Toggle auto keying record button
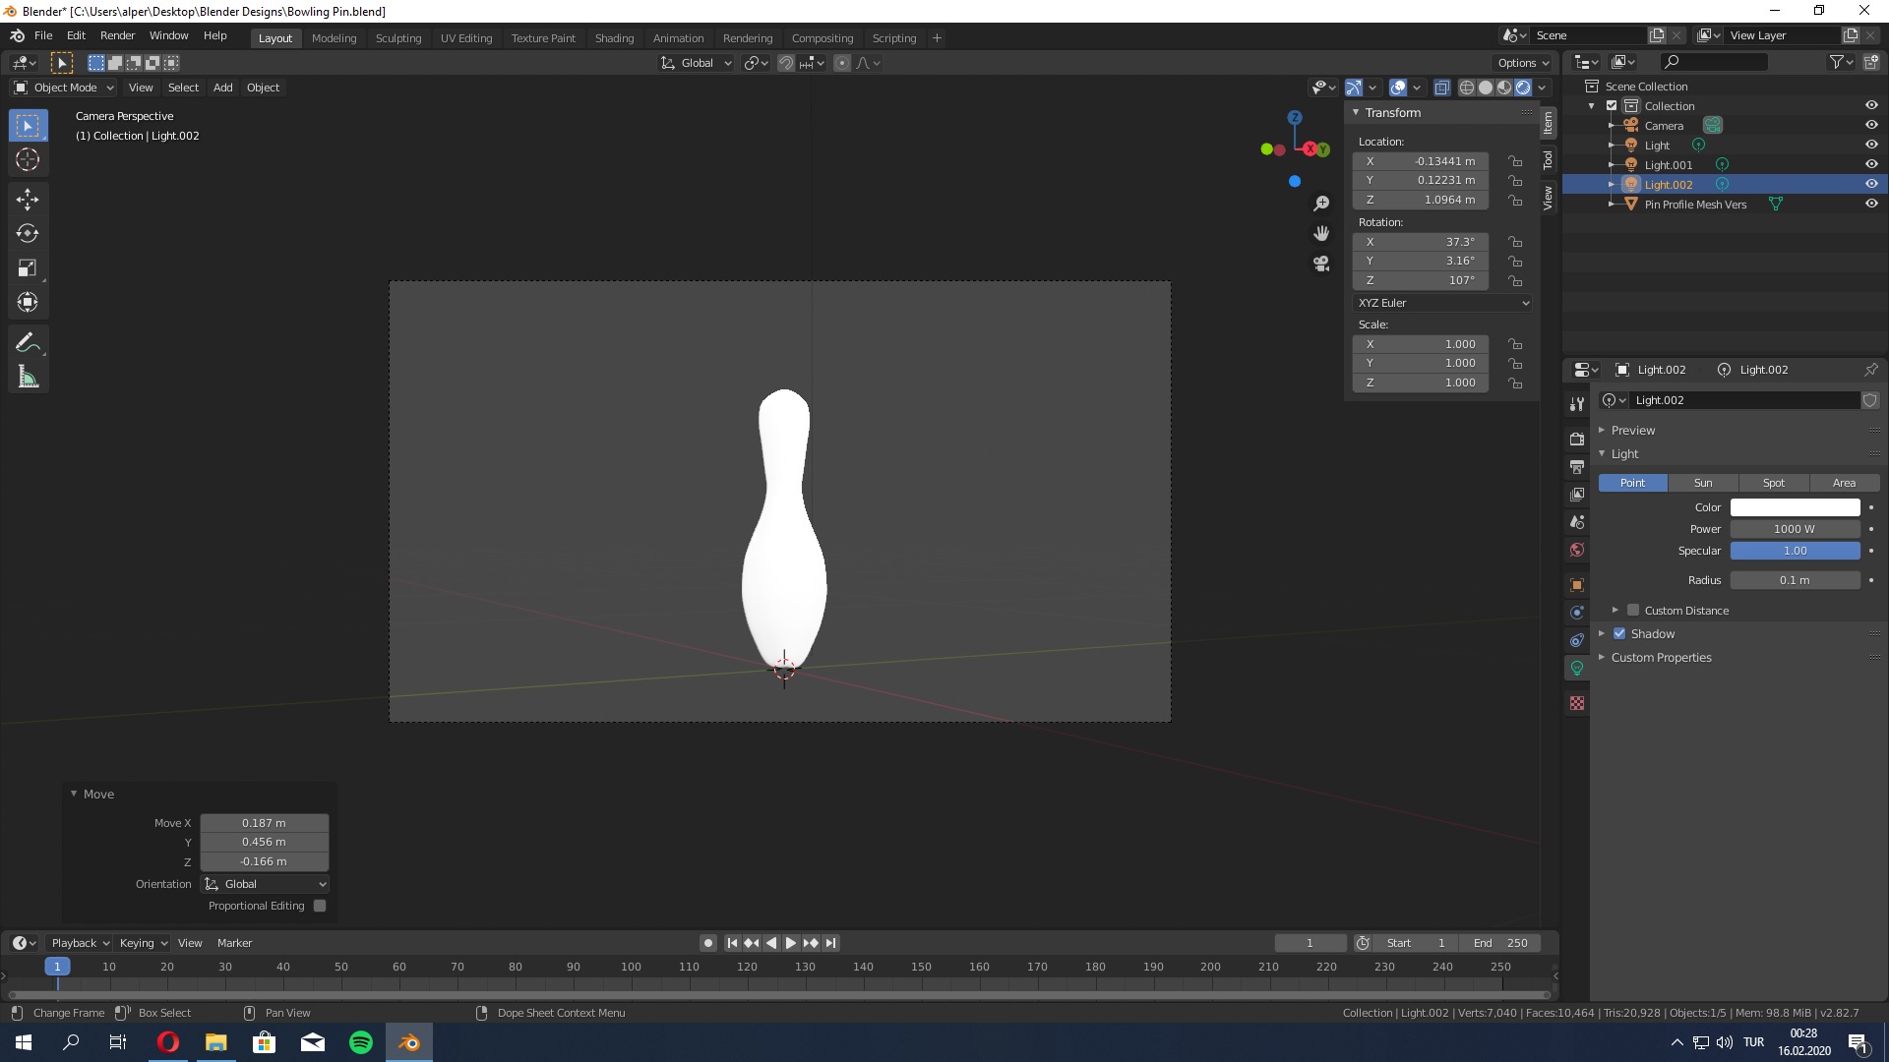This screenshot has width=1889, height=1062. click(x=707, y=943)
